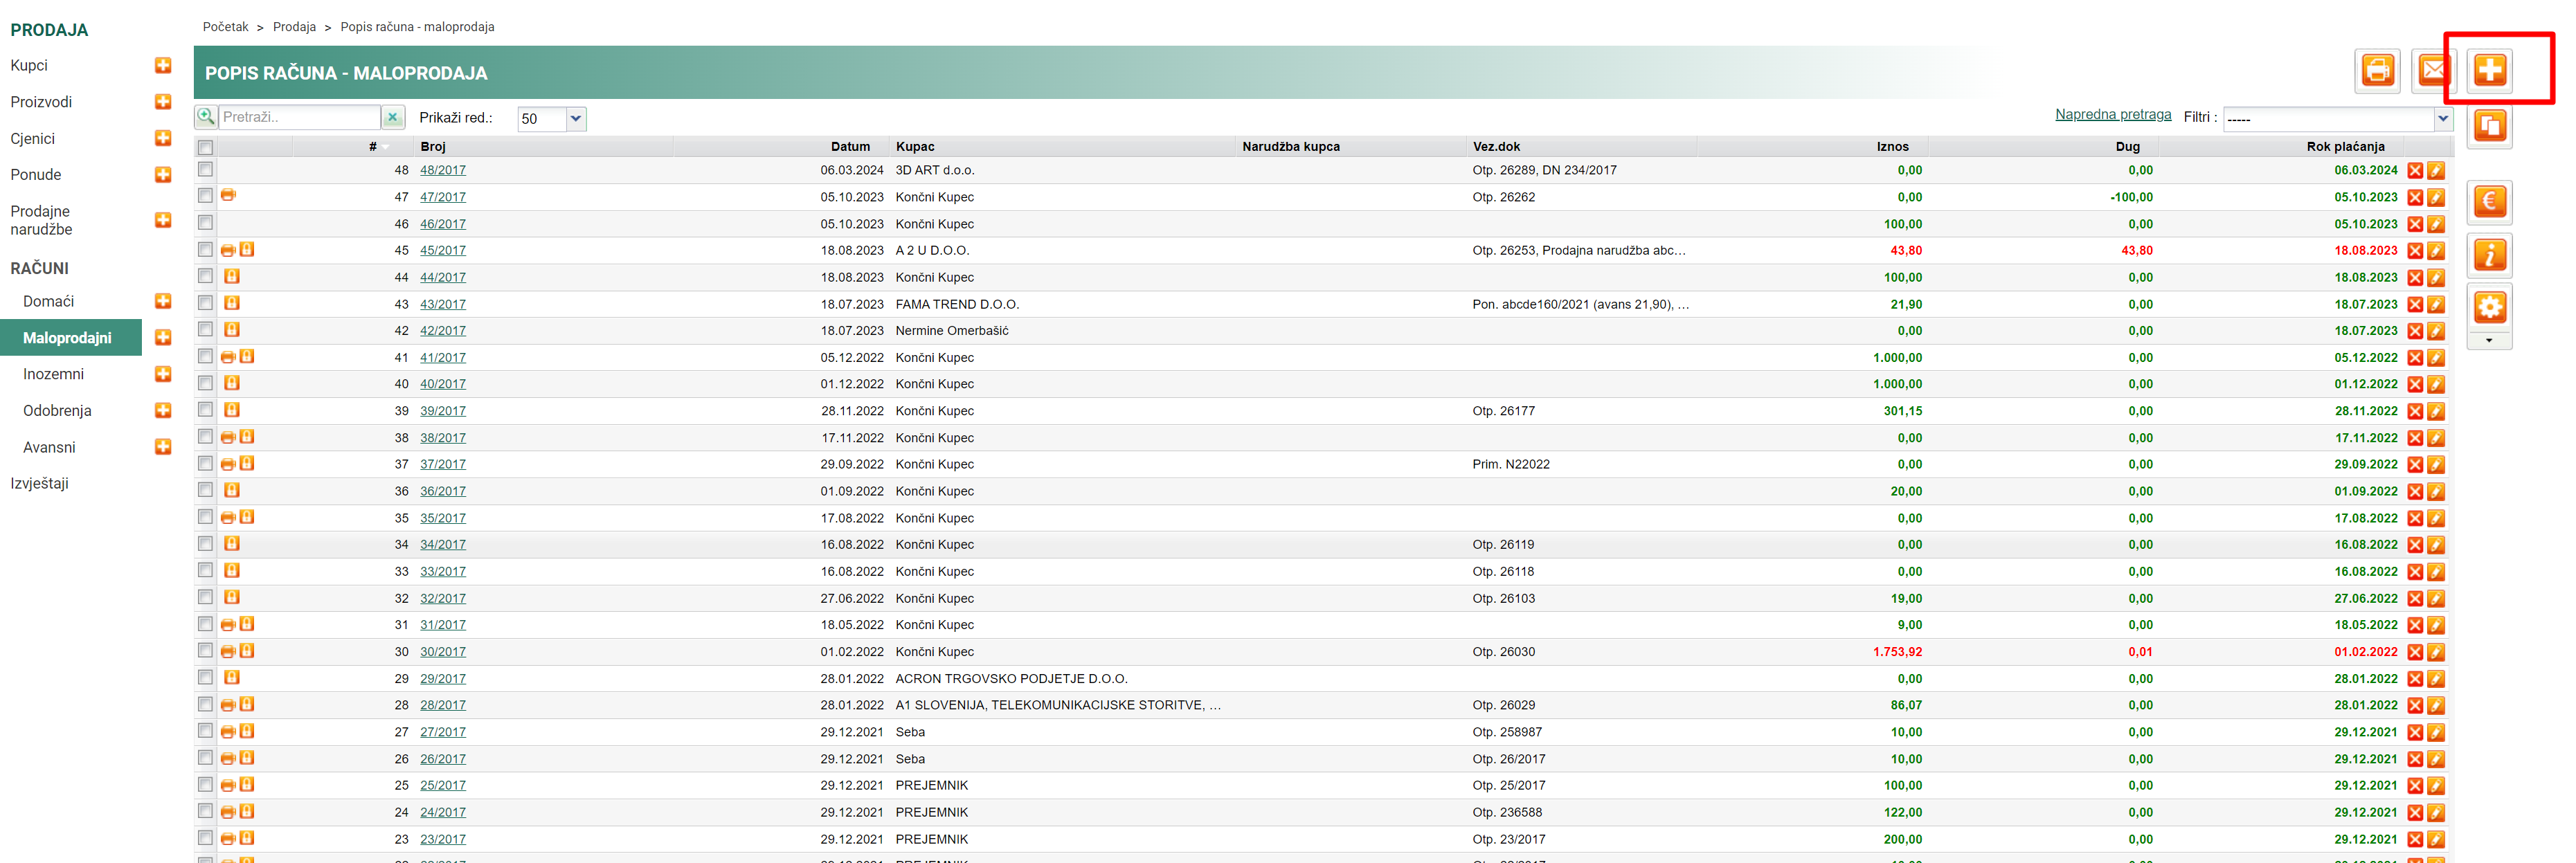Expand the small arrow under the settings icon

(2489, 341)
